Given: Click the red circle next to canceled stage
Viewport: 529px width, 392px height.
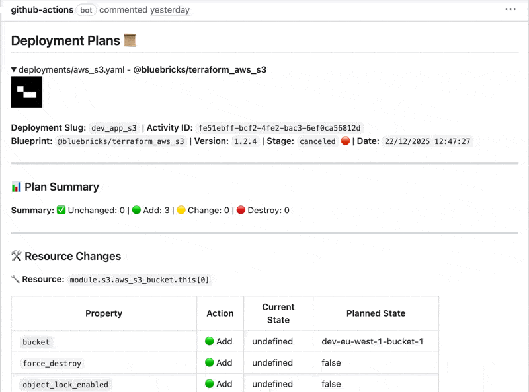Looking at the screenshot, I should [x=345, y=141].
